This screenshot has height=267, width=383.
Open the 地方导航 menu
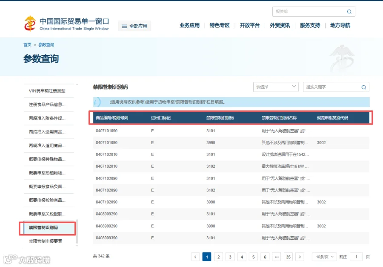[340, 26]
